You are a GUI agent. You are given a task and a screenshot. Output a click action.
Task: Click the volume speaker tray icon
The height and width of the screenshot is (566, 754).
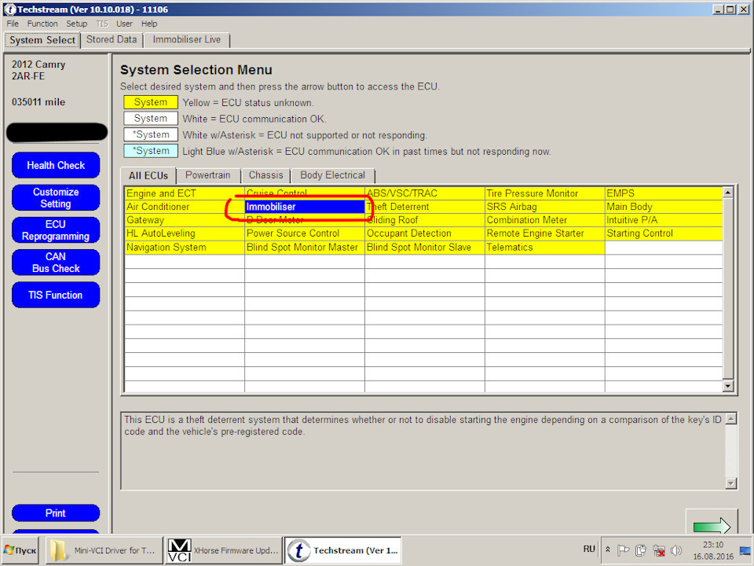click(676, 549)
